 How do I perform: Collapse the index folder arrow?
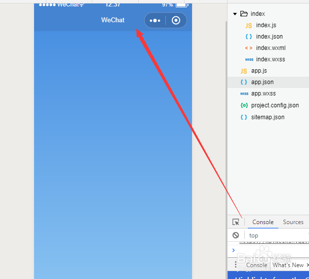(x=234, y=14)
